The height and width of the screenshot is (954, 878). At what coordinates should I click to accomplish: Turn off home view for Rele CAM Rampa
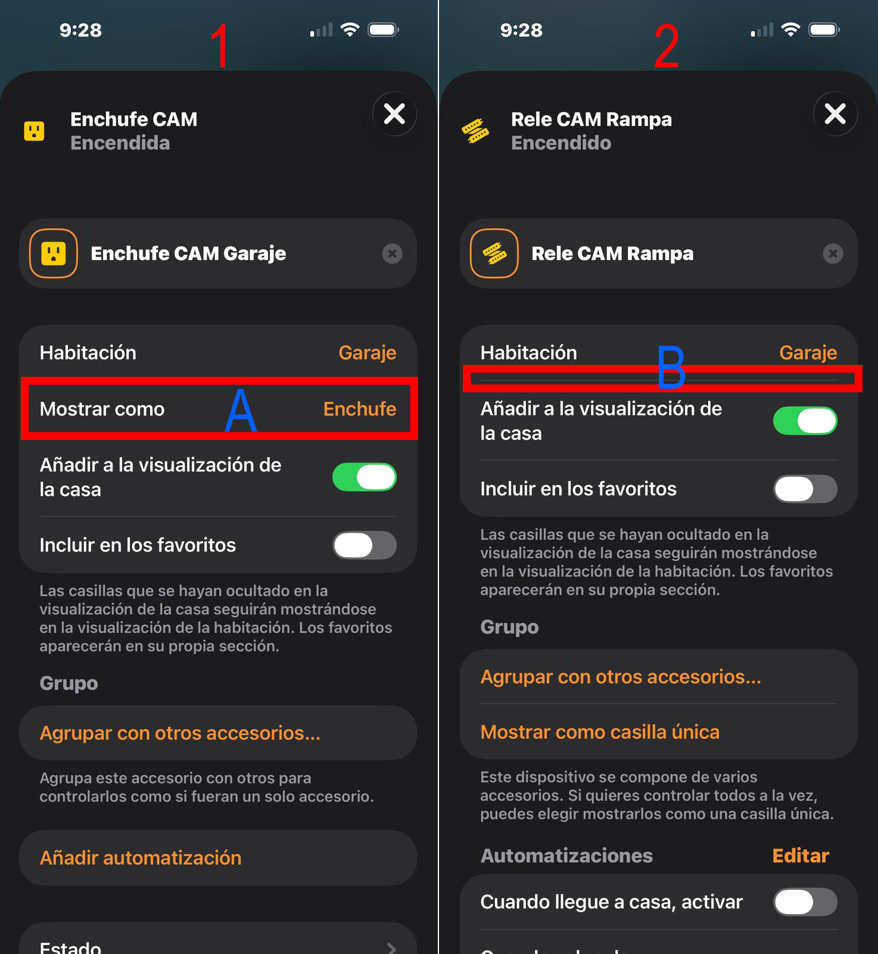[x=805, y=421]
